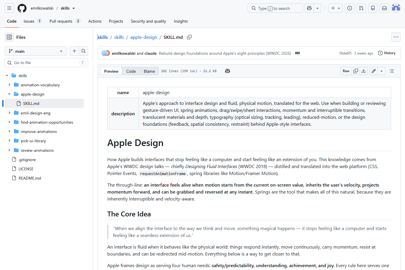
Task: Go to the Insights tab
Action: pyautogui.click(x=181, y=21)
